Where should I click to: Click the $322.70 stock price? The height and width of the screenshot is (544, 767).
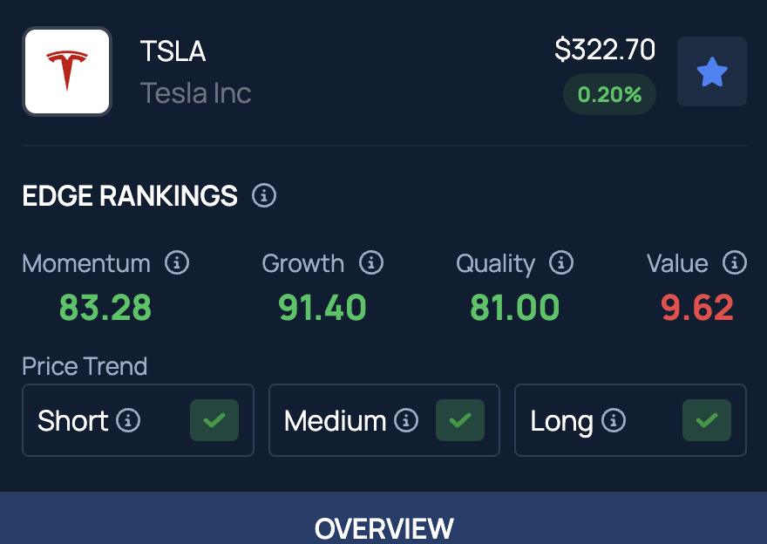coord(605,50)
